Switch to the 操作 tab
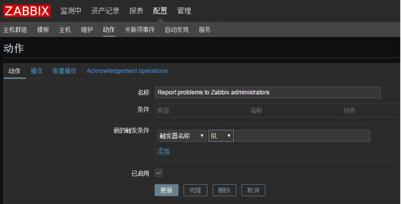401x204 pixels. 36,71
